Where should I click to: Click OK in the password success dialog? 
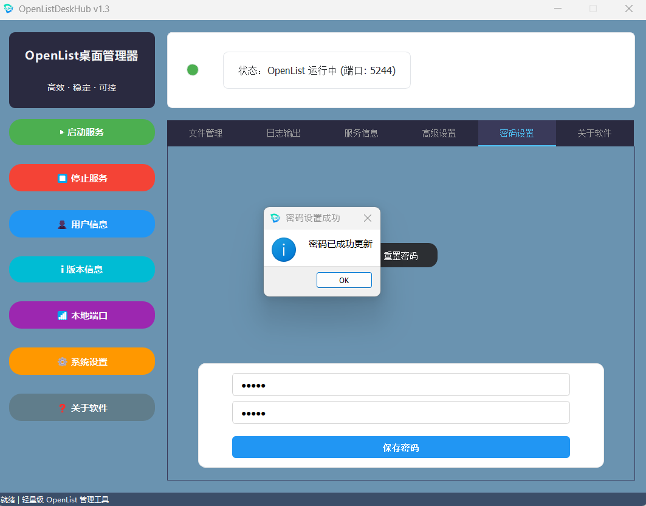point(344,280)
